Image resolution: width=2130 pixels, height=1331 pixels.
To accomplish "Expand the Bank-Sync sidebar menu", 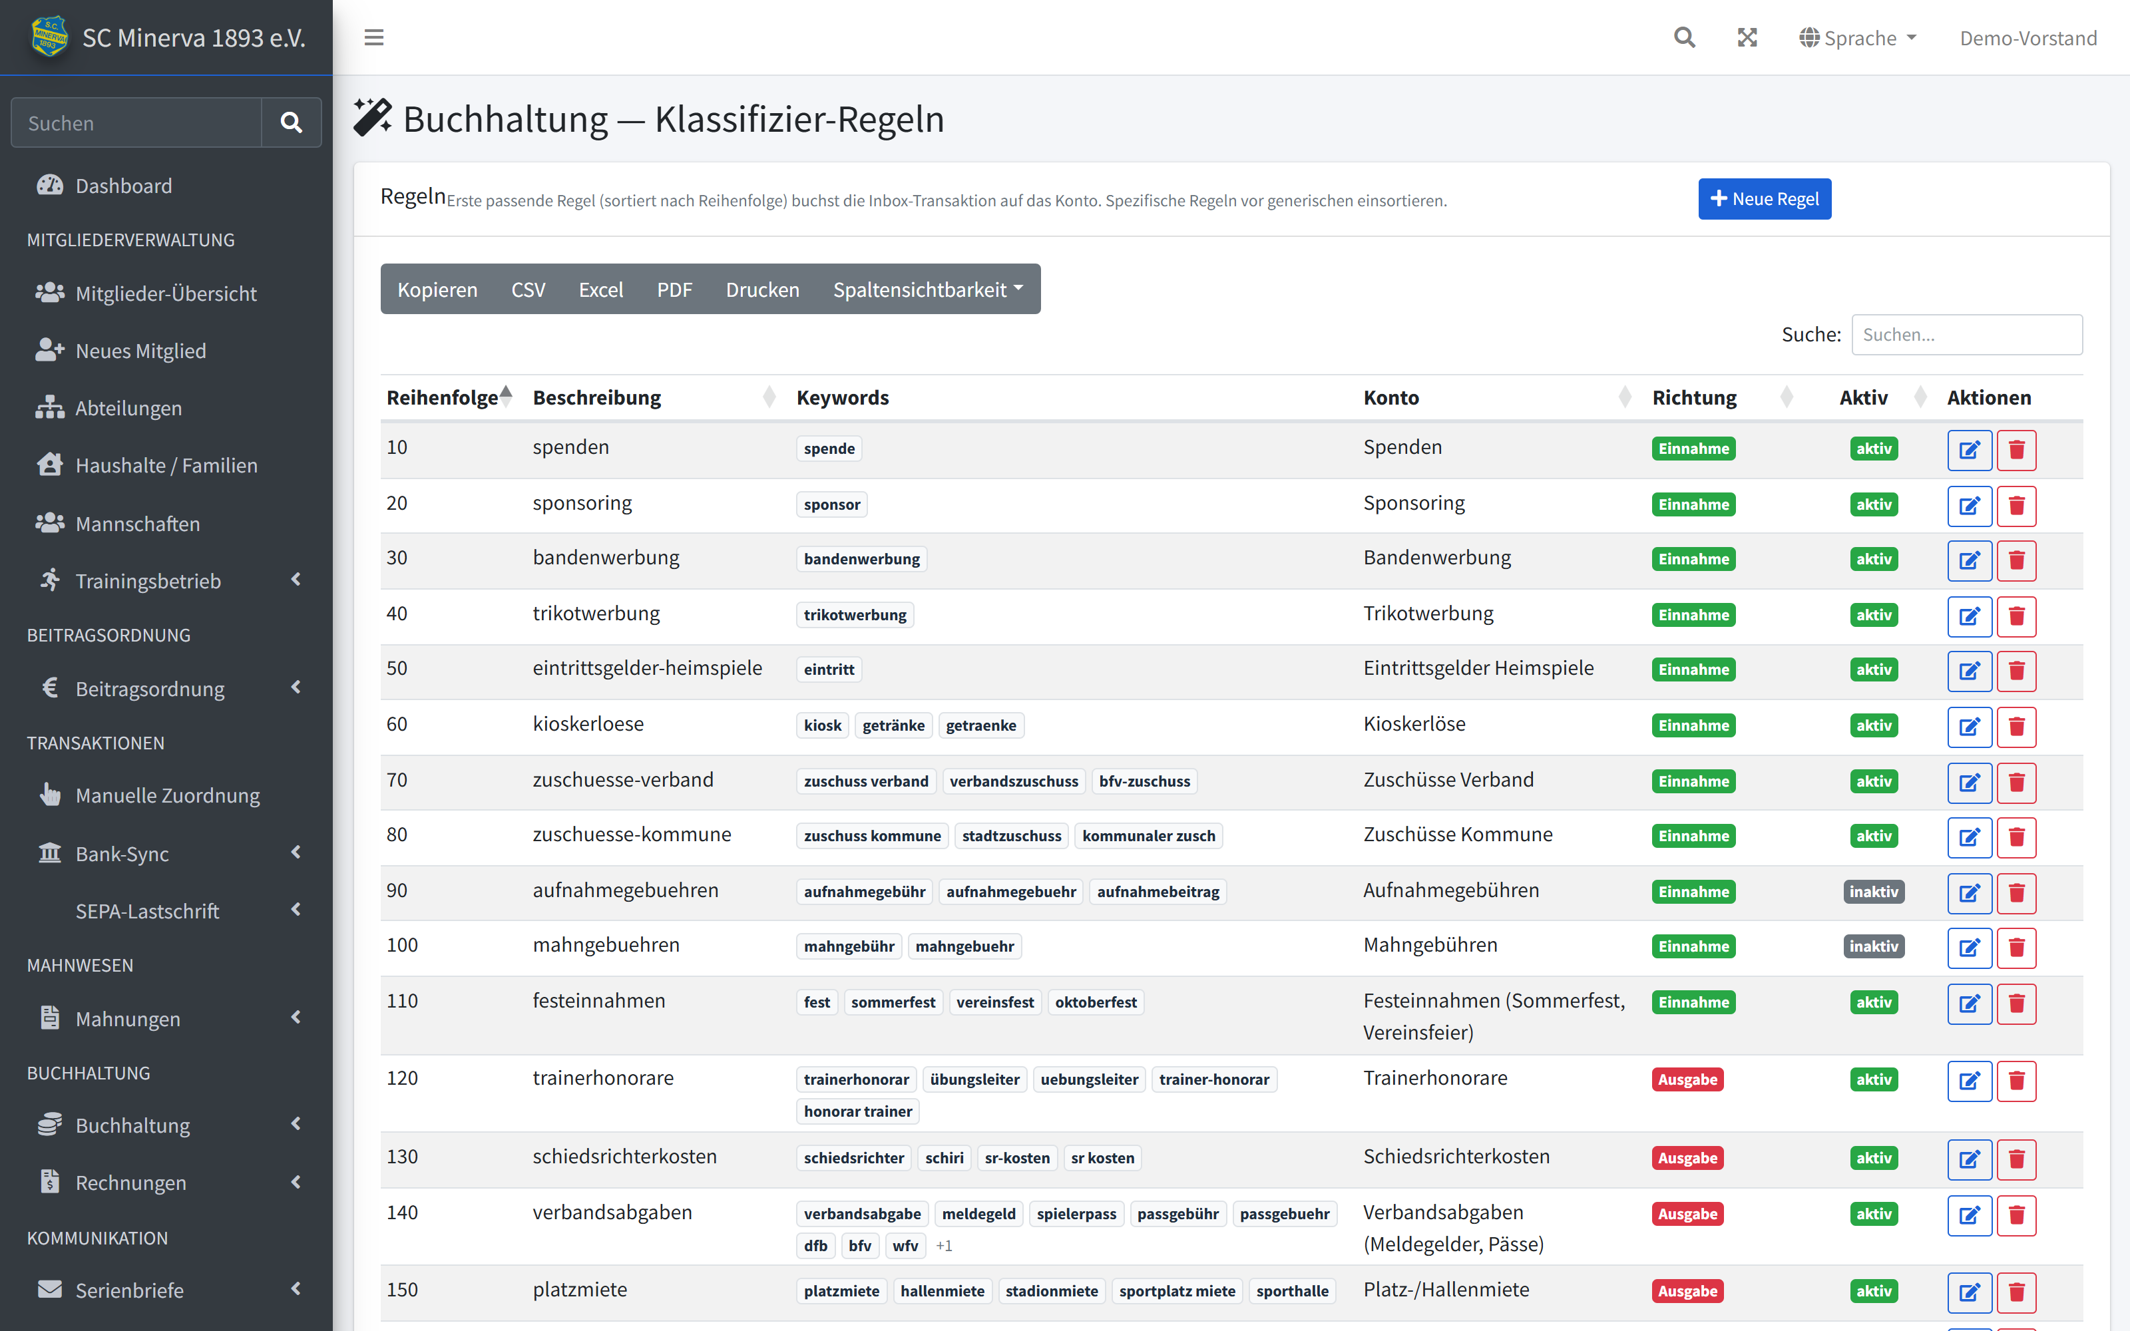I will click(166, 853).
